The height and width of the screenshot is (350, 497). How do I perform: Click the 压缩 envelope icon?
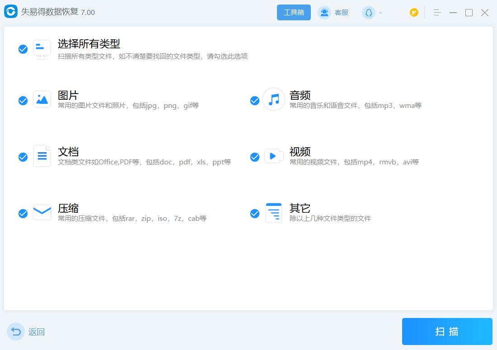tap(42, 213)
